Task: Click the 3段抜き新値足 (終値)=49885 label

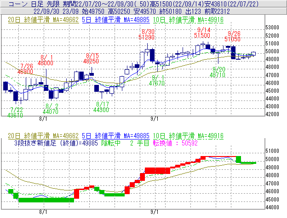Action: [x=56, y=143]
